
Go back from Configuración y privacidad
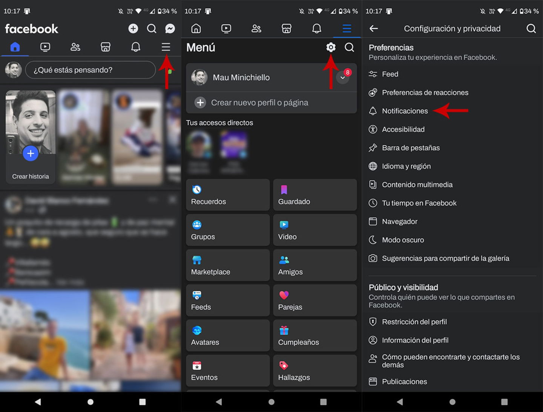click(374, 29)
